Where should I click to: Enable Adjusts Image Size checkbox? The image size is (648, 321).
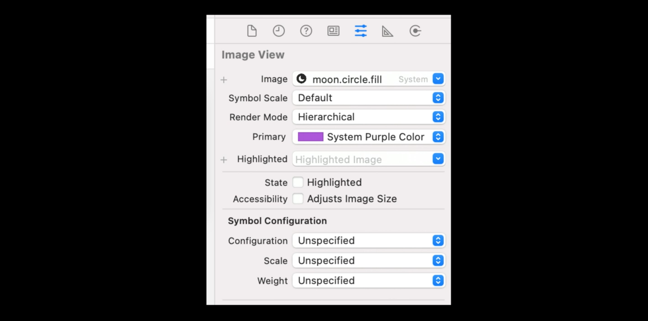[298, 199]
